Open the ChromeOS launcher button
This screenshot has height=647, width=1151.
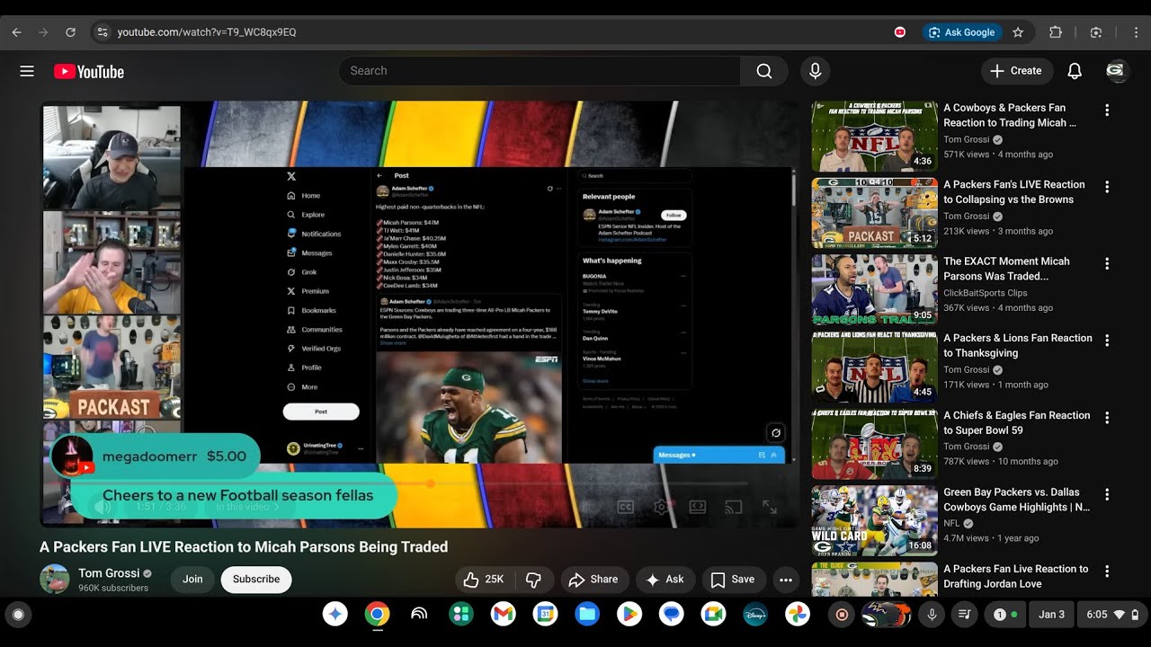(x=17, y=615)
